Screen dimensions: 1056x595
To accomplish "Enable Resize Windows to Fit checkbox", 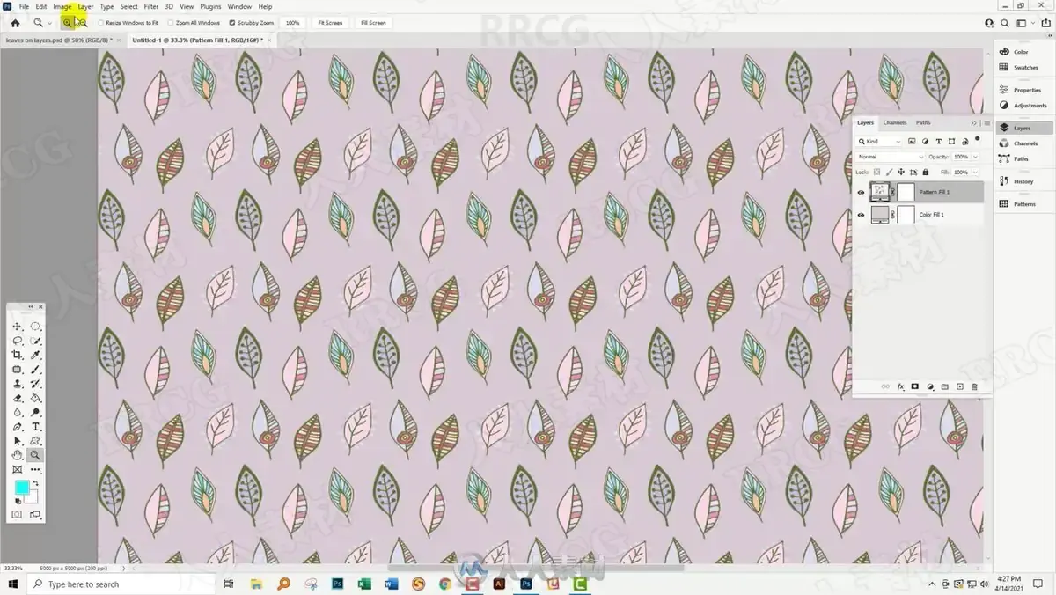I will point(100,23).
